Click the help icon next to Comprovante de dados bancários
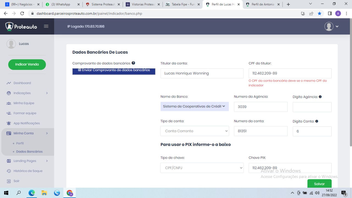Screen dimensions: 352x198 click(x=133, y=63)
